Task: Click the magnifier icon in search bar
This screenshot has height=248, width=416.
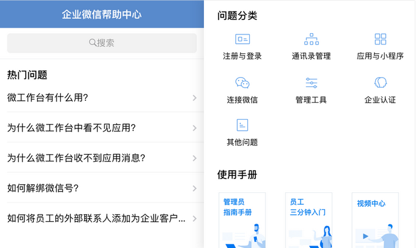Action: (92, 43)
